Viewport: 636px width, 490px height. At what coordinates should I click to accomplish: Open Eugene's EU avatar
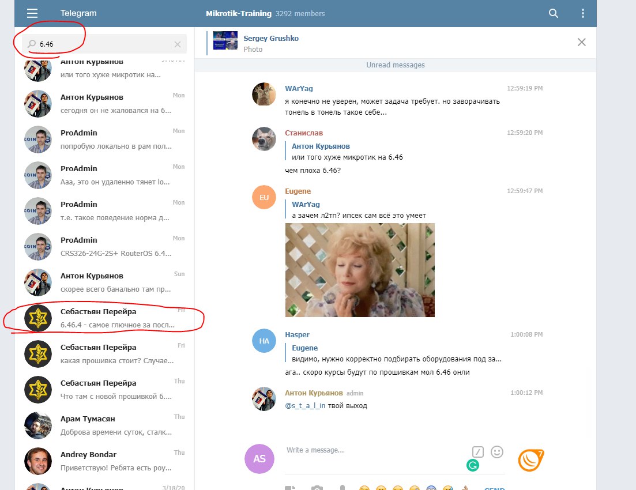(x=264, y=197)
